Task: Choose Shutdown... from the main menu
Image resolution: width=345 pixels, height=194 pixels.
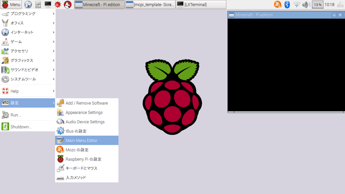Action: [28, 127]
